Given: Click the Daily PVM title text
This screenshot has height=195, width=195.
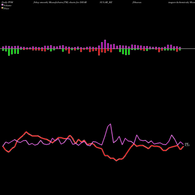Looking at the screenshot, I should coord(7,2).
